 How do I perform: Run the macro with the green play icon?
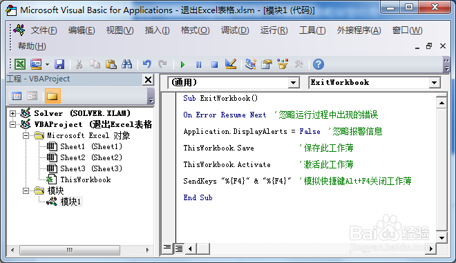182,64
